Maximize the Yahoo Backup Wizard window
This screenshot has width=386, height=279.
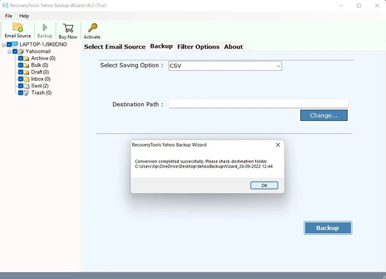click(x=359, y=6)
